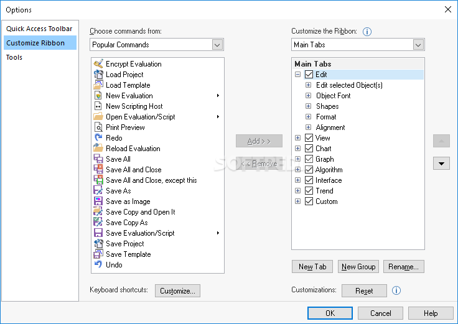
Task: Expand the View tab node
Action: click(x=297, y=138)
